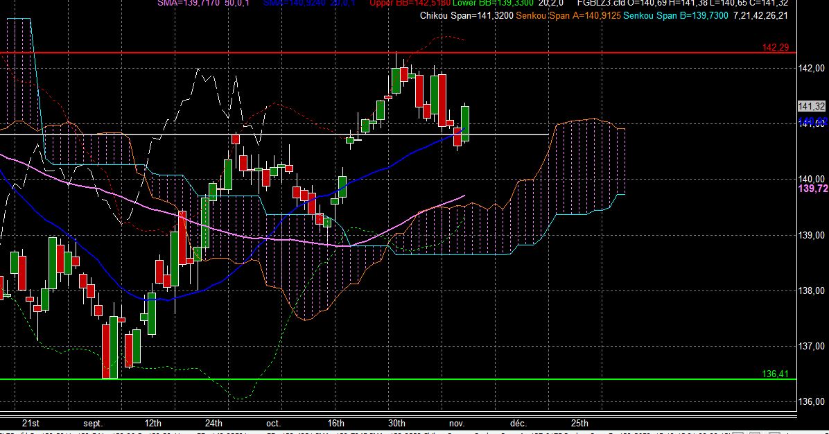Click the FGBL23.cfd OHLC quote text
Screen dimensions: 829x434
(683, 3)
